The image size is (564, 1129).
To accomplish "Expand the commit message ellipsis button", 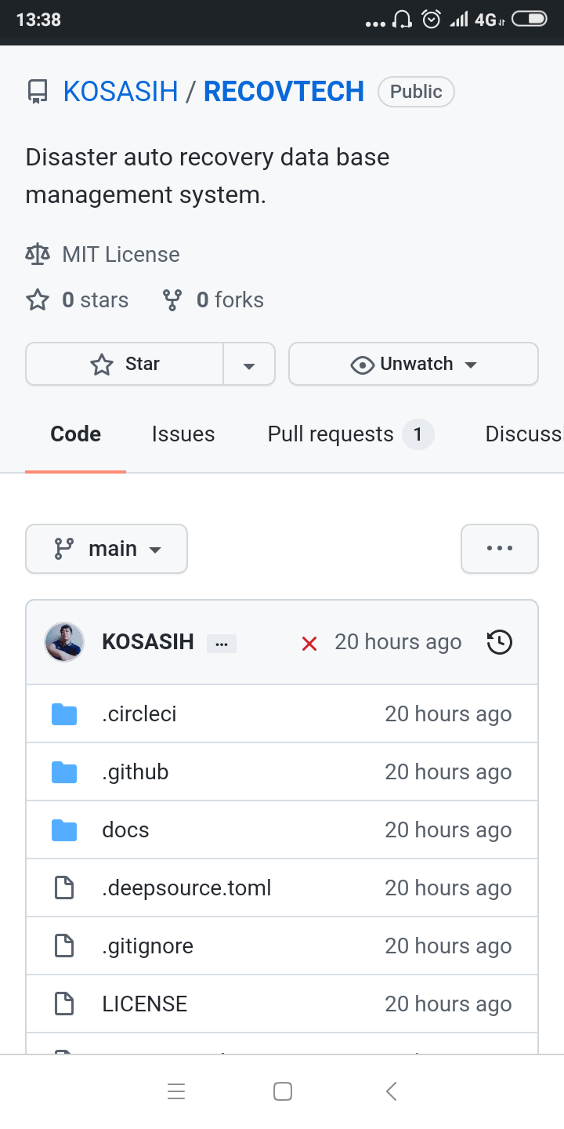I will pos(222,644).
